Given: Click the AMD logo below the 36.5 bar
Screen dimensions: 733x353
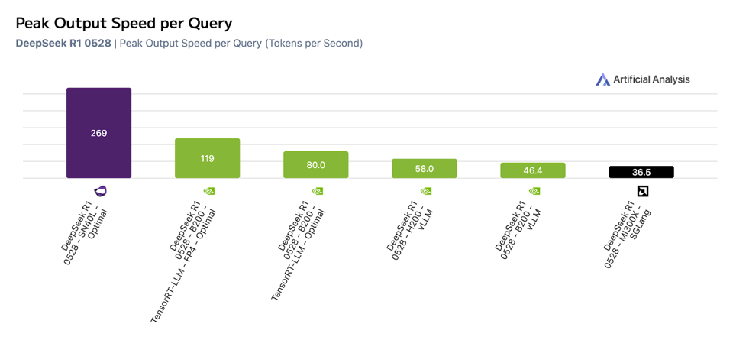Looking at the screenshot, I should coord(642,191).
